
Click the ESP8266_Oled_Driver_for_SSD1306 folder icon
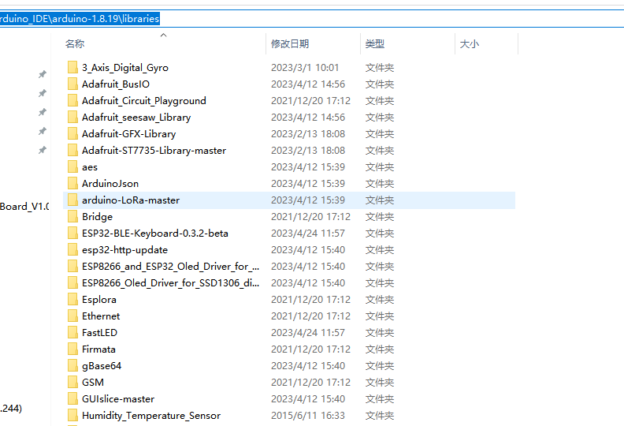pyautogui.click(x=72, y=283)
